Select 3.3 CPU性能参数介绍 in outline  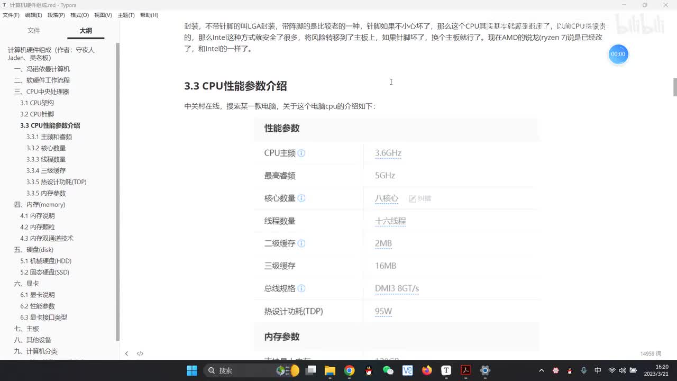50,125
